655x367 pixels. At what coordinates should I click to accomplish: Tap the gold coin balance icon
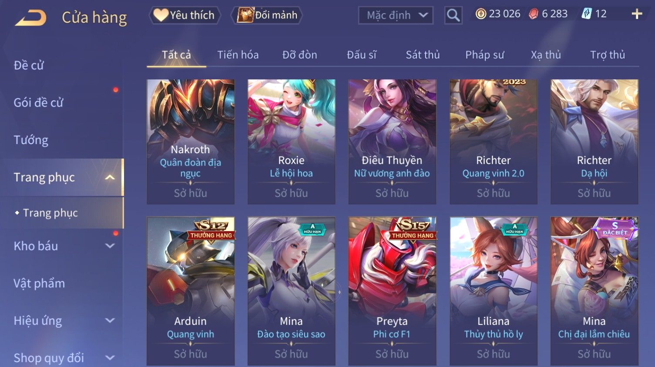[480, 14]
